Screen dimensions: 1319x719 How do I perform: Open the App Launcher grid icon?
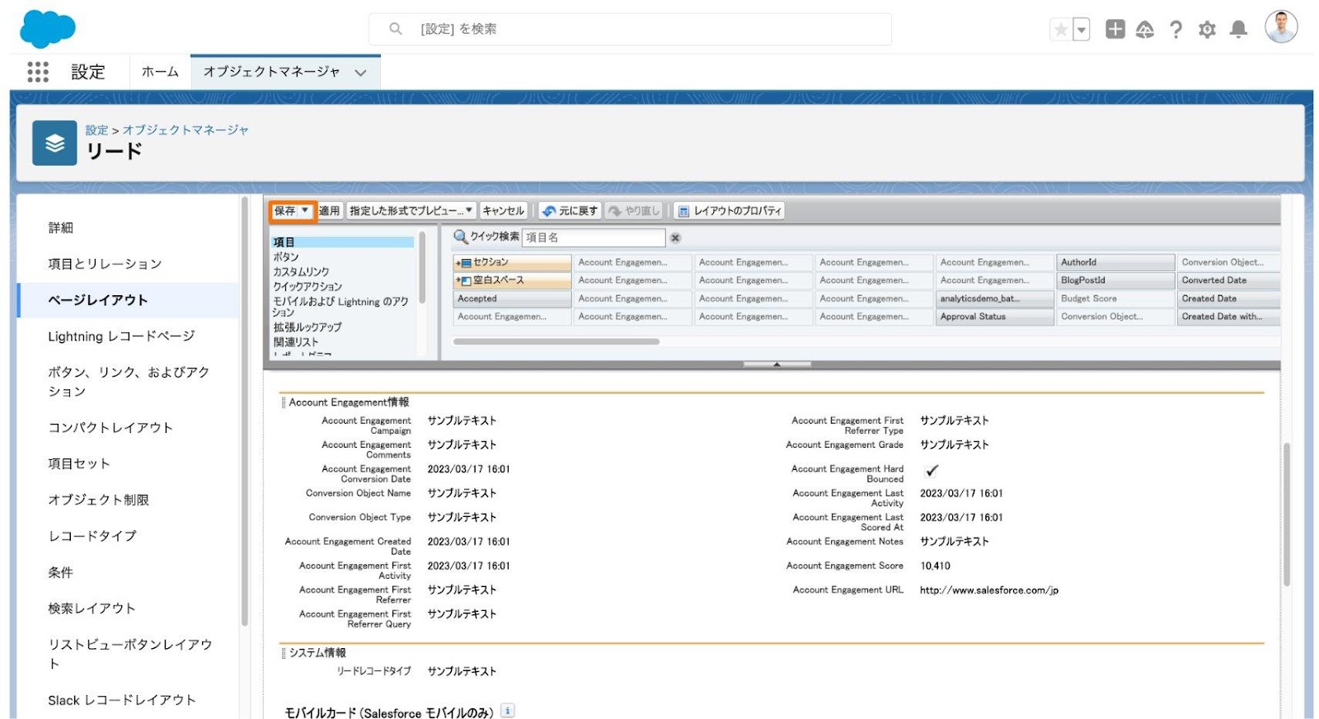pos(38,72)
